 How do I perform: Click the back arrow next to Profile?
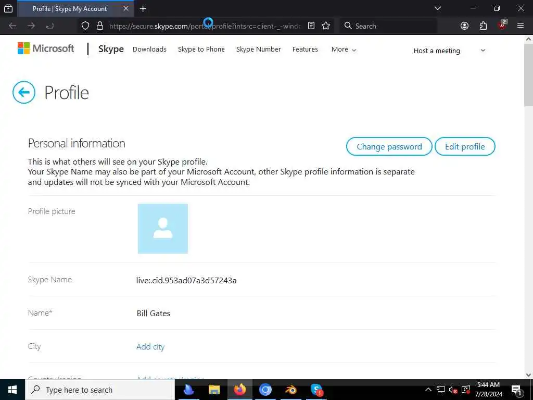[24, 92]
